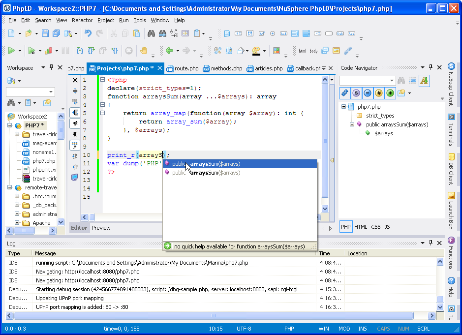The image size is (462, 335).
Task: Collapse php7.php node in Code Navigator
Action: tap(343, 106)
